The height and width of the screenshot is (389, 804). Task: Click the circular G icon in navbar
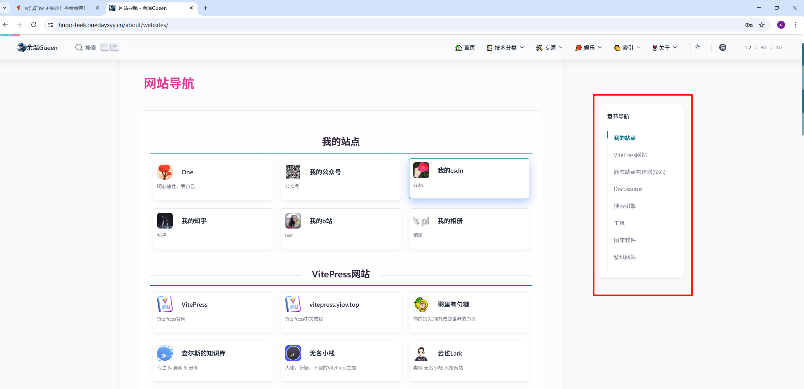pyautogui.click(x=722, y=47)
